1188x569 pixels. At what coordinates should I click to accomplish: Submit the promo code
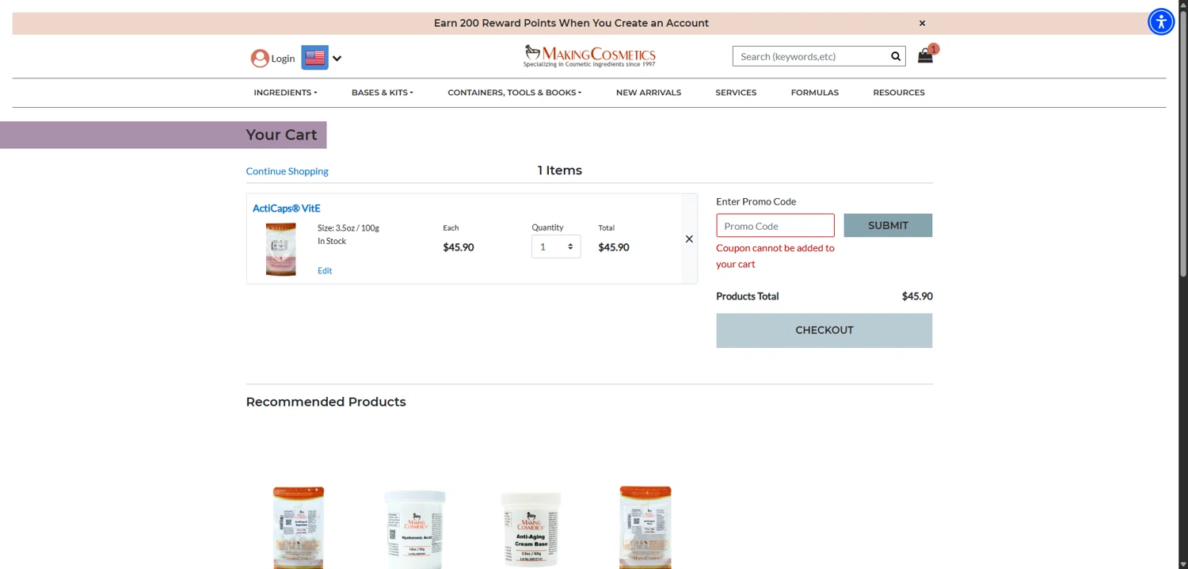(888, 225)
